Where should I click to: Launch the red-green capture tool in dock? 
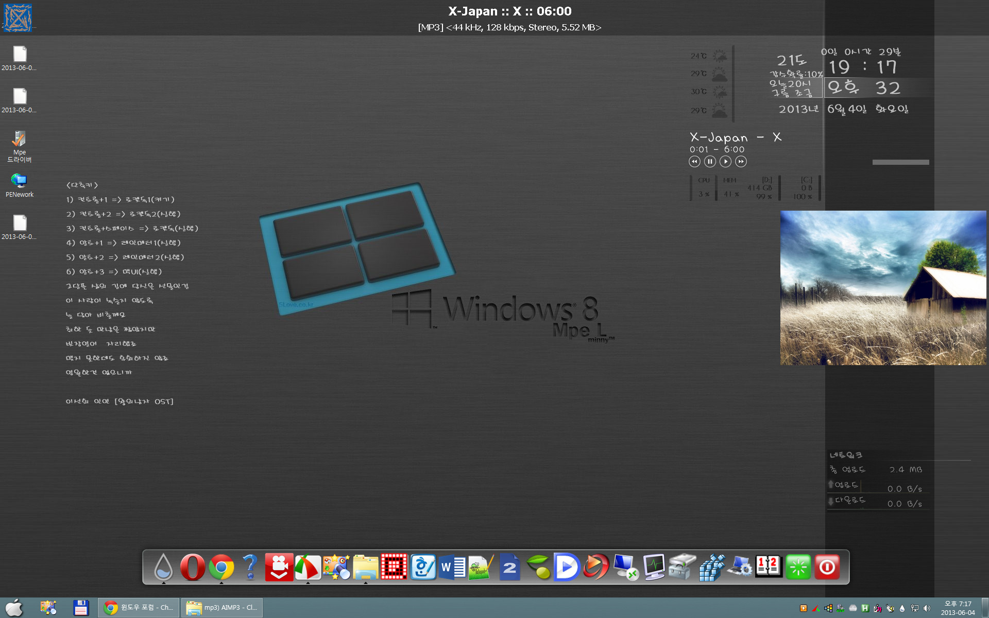(x=308, y=567)
